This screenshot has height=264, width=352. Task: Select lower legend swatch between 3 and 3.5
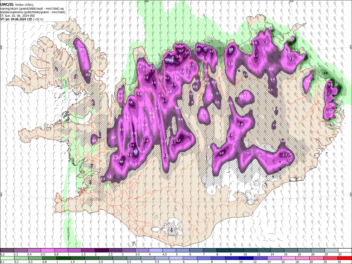coord(120,258)
